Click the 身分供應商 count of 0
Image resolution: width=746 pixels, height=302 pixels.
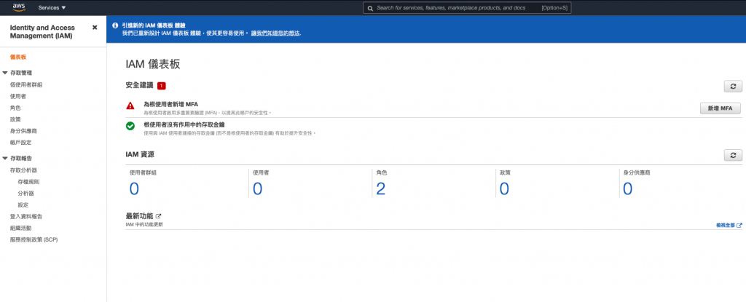pos(627,188)
